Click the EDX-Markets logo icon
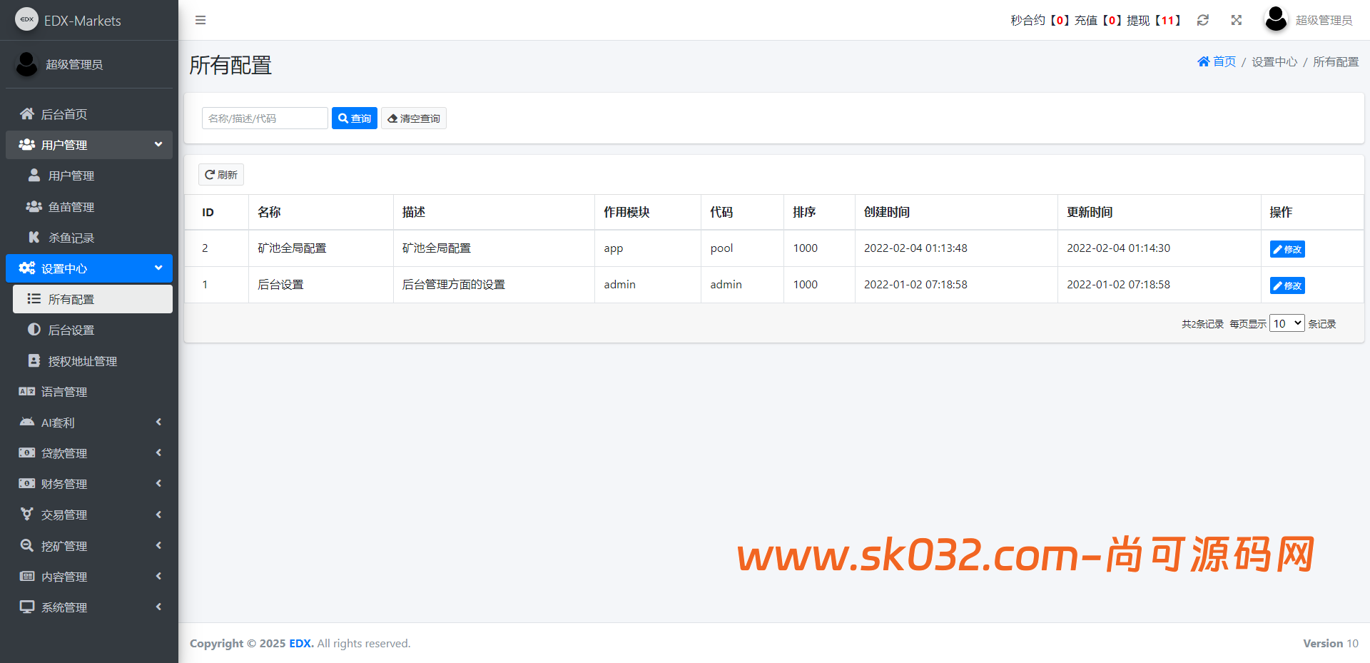This screenshot has width=1370, height=663. 26,20
